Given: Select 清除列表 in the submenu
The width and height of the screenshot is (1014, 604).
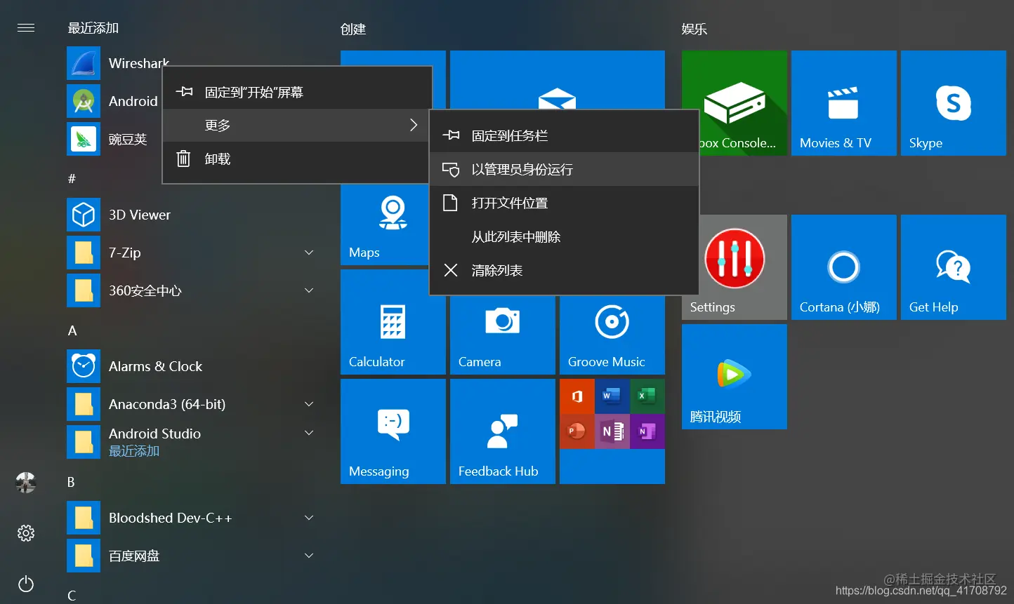Looking at the screenshot, I should pos(564,270).
